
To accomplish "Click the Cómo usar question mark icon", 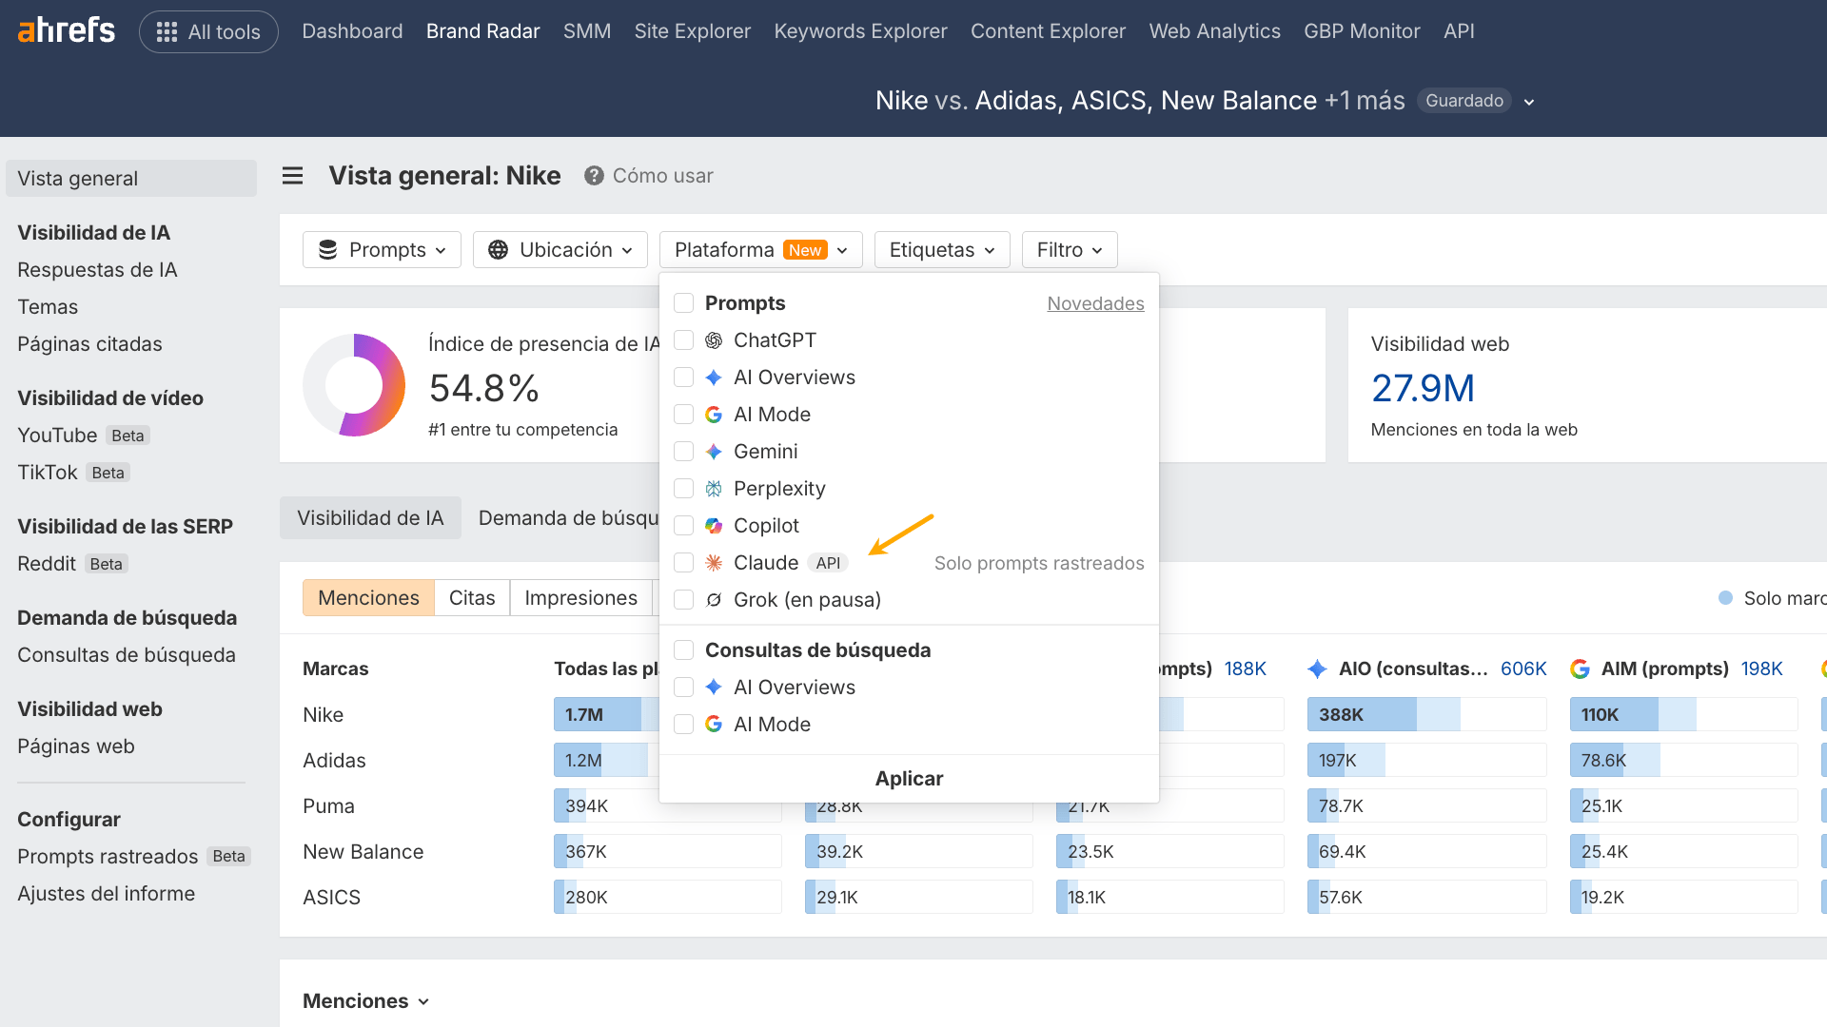I will [594, 176].
